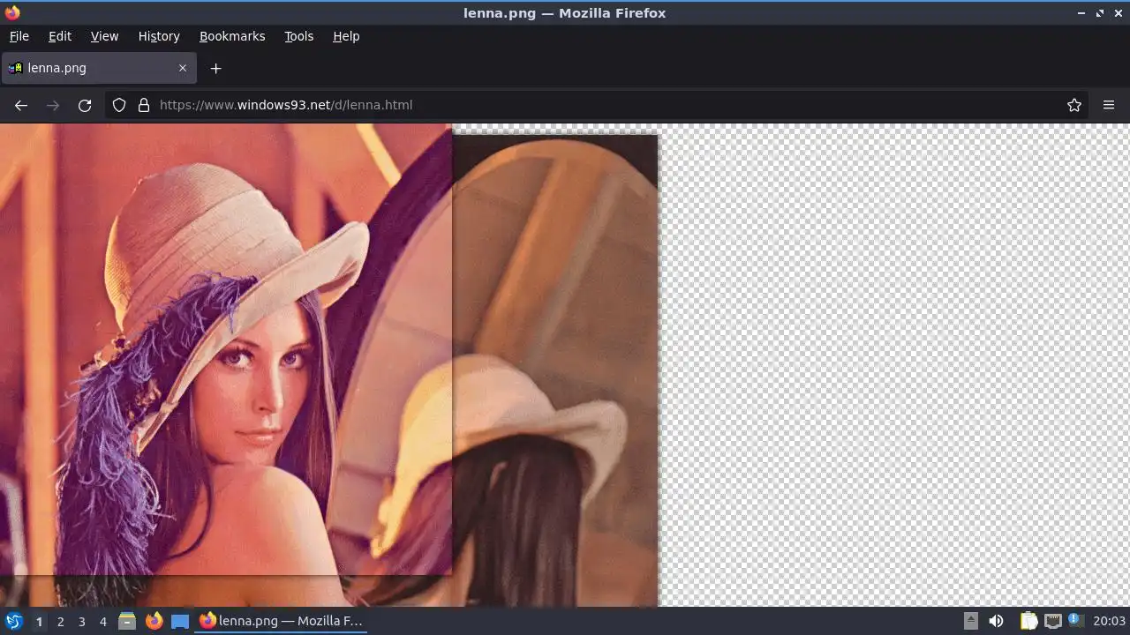
Task: Close the lenna.png tab
Action: (x=183, y=68)
